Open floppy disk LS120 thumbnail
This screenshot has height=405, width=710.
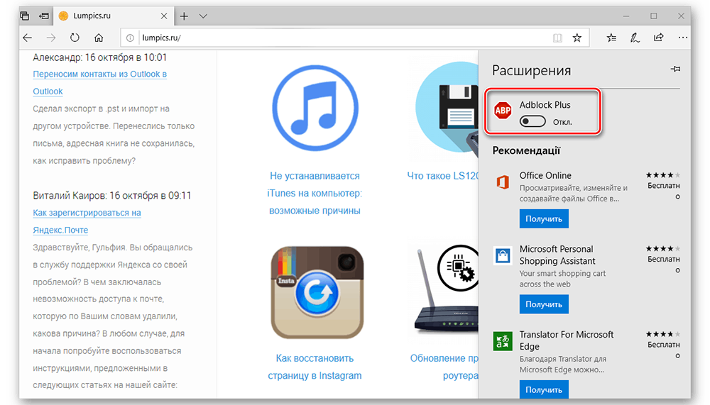[x=447, y=107]
